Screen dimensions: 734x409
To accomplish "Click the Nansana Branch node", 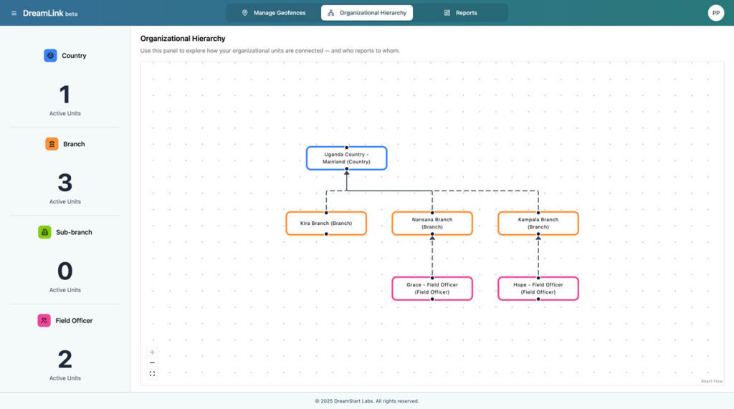I will 432,223.
